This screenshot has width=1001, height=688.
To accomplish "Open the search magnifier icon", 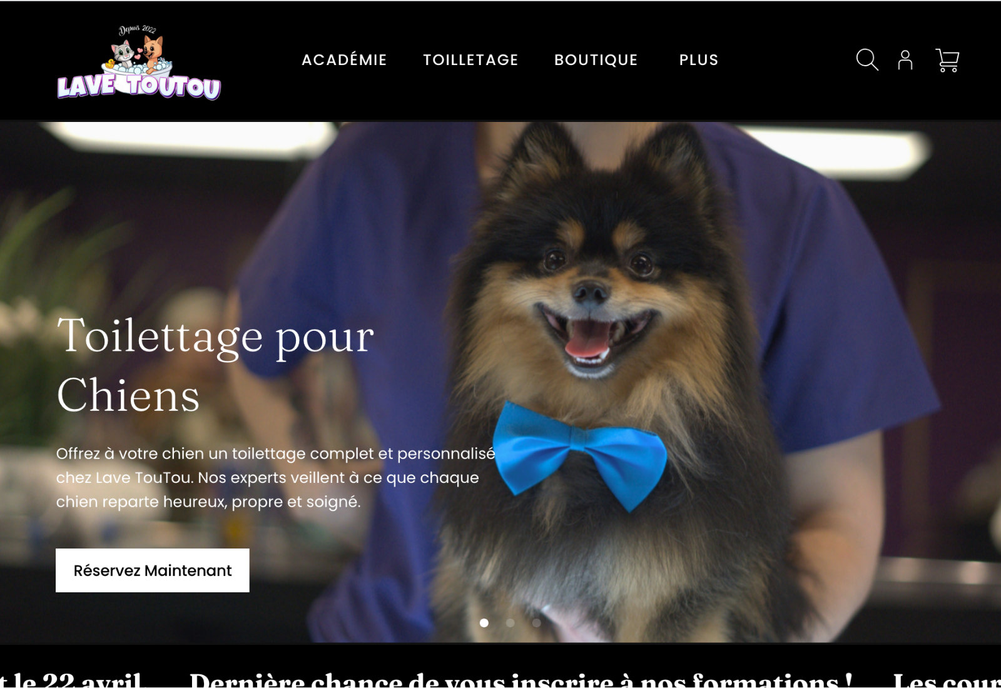I will coord(867,60).
